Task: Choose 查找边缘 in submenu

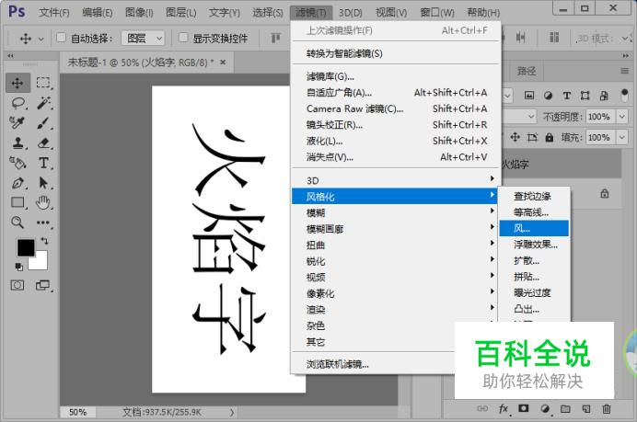Action: click(x=534, y=196)
